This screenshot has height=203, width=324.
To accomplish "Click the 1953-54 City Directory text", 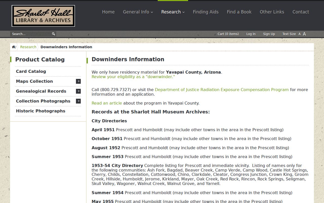I will (x=117, y=166).
